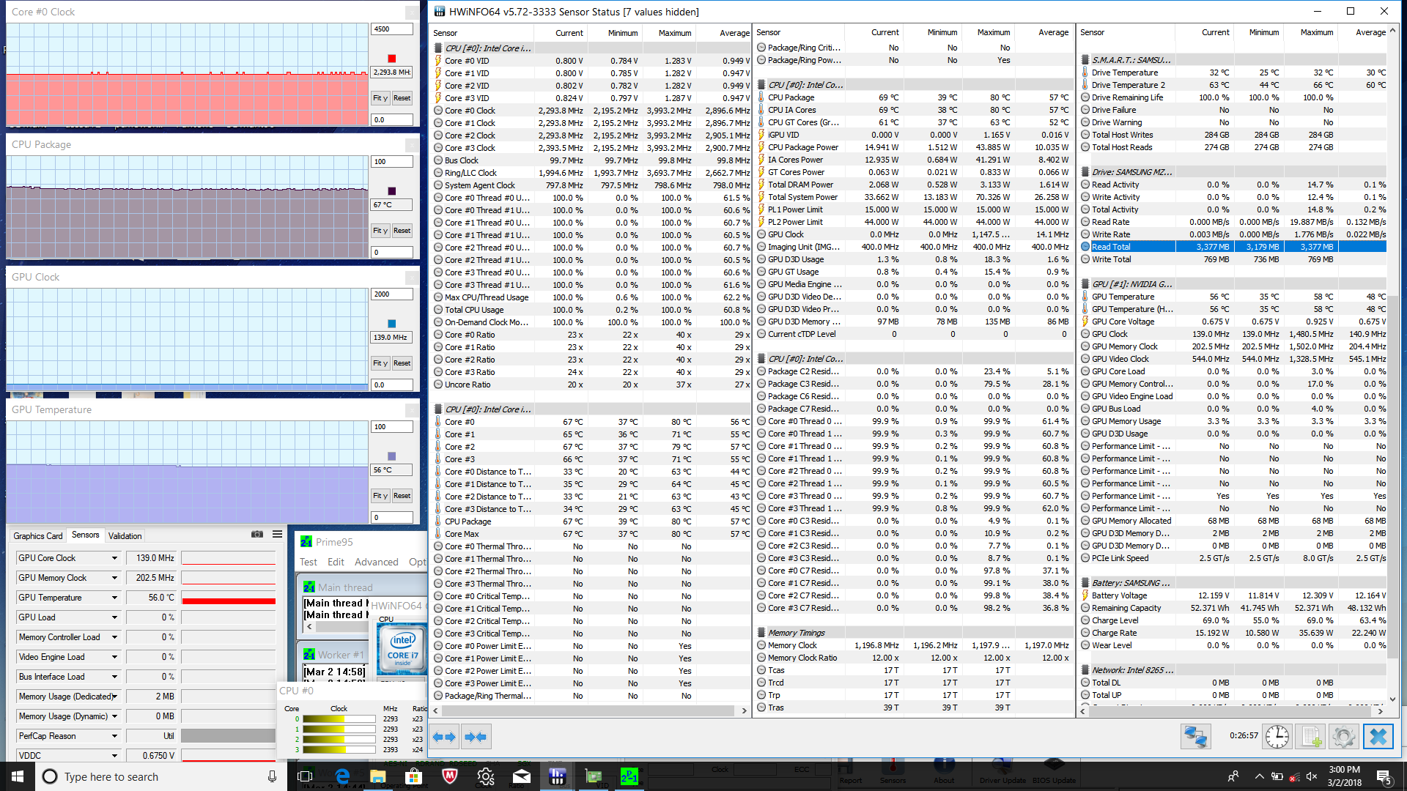Switch to HWiNFO taskbar button
This screenshot has height=791, width=1407.
point(558,776)
